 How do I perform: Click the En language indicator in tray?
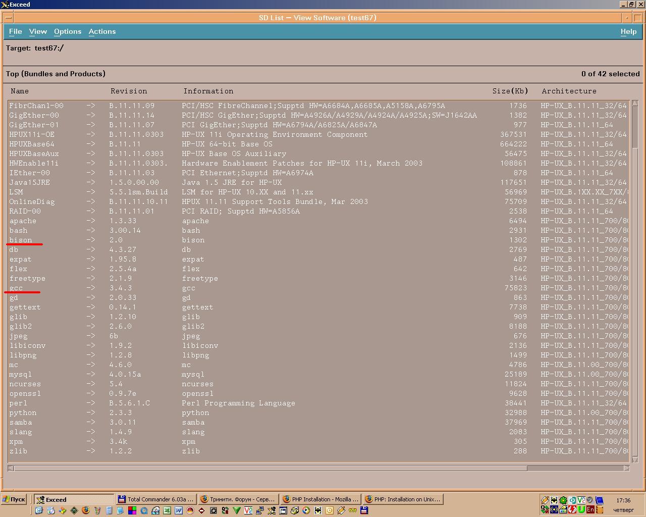(x=590, y=510)
